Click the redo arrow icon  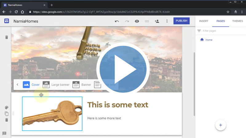[x=127, y=21]
